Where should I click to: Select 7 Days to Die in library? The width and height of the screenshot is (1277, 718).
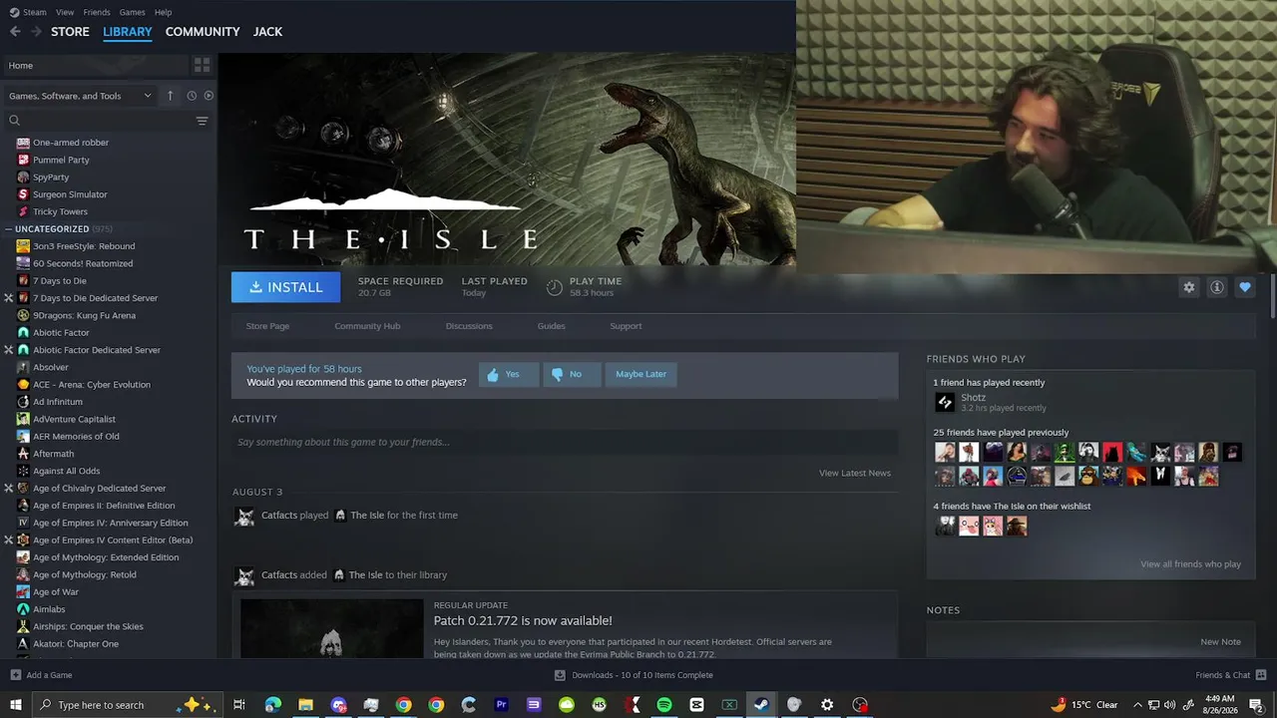(60, 281)
